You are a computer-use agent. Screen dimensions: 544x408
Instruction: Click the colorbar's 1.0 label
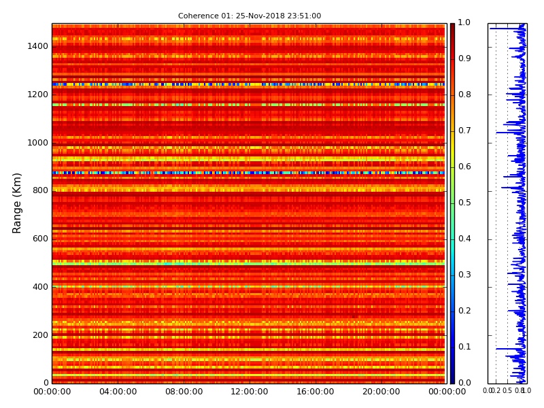[x=464, y=22]
